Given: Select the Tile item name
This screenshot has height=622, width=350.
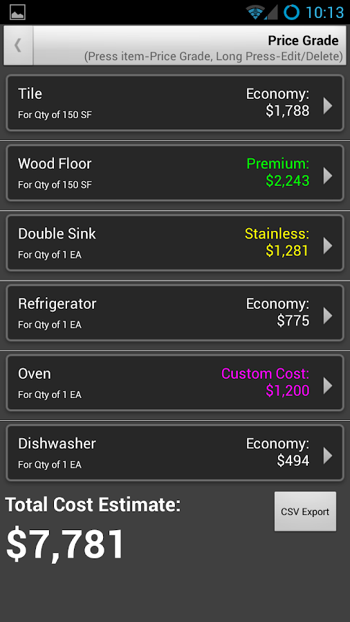Looking at the screenshot, I should click(30, 94).
